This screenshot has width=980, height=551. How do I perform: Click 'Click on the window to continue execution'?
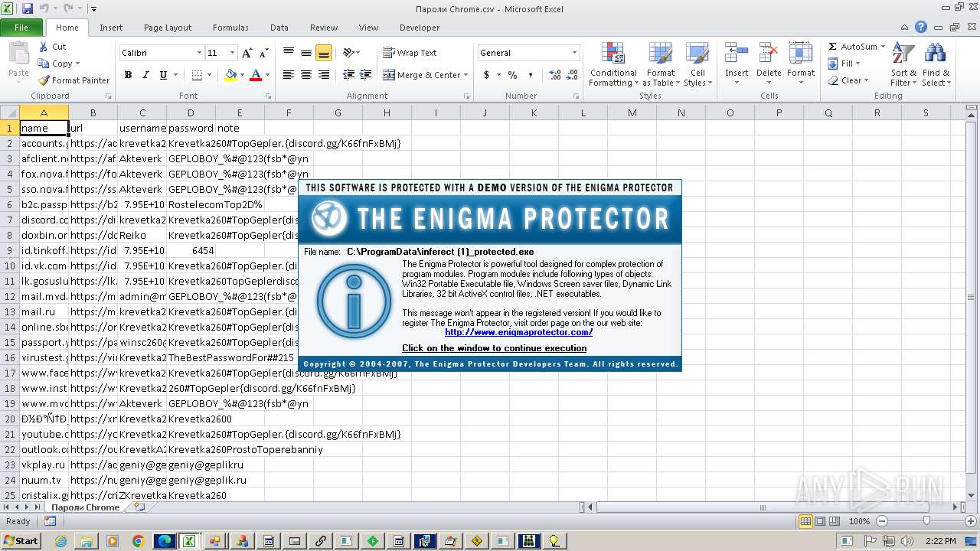coord(494,348)
